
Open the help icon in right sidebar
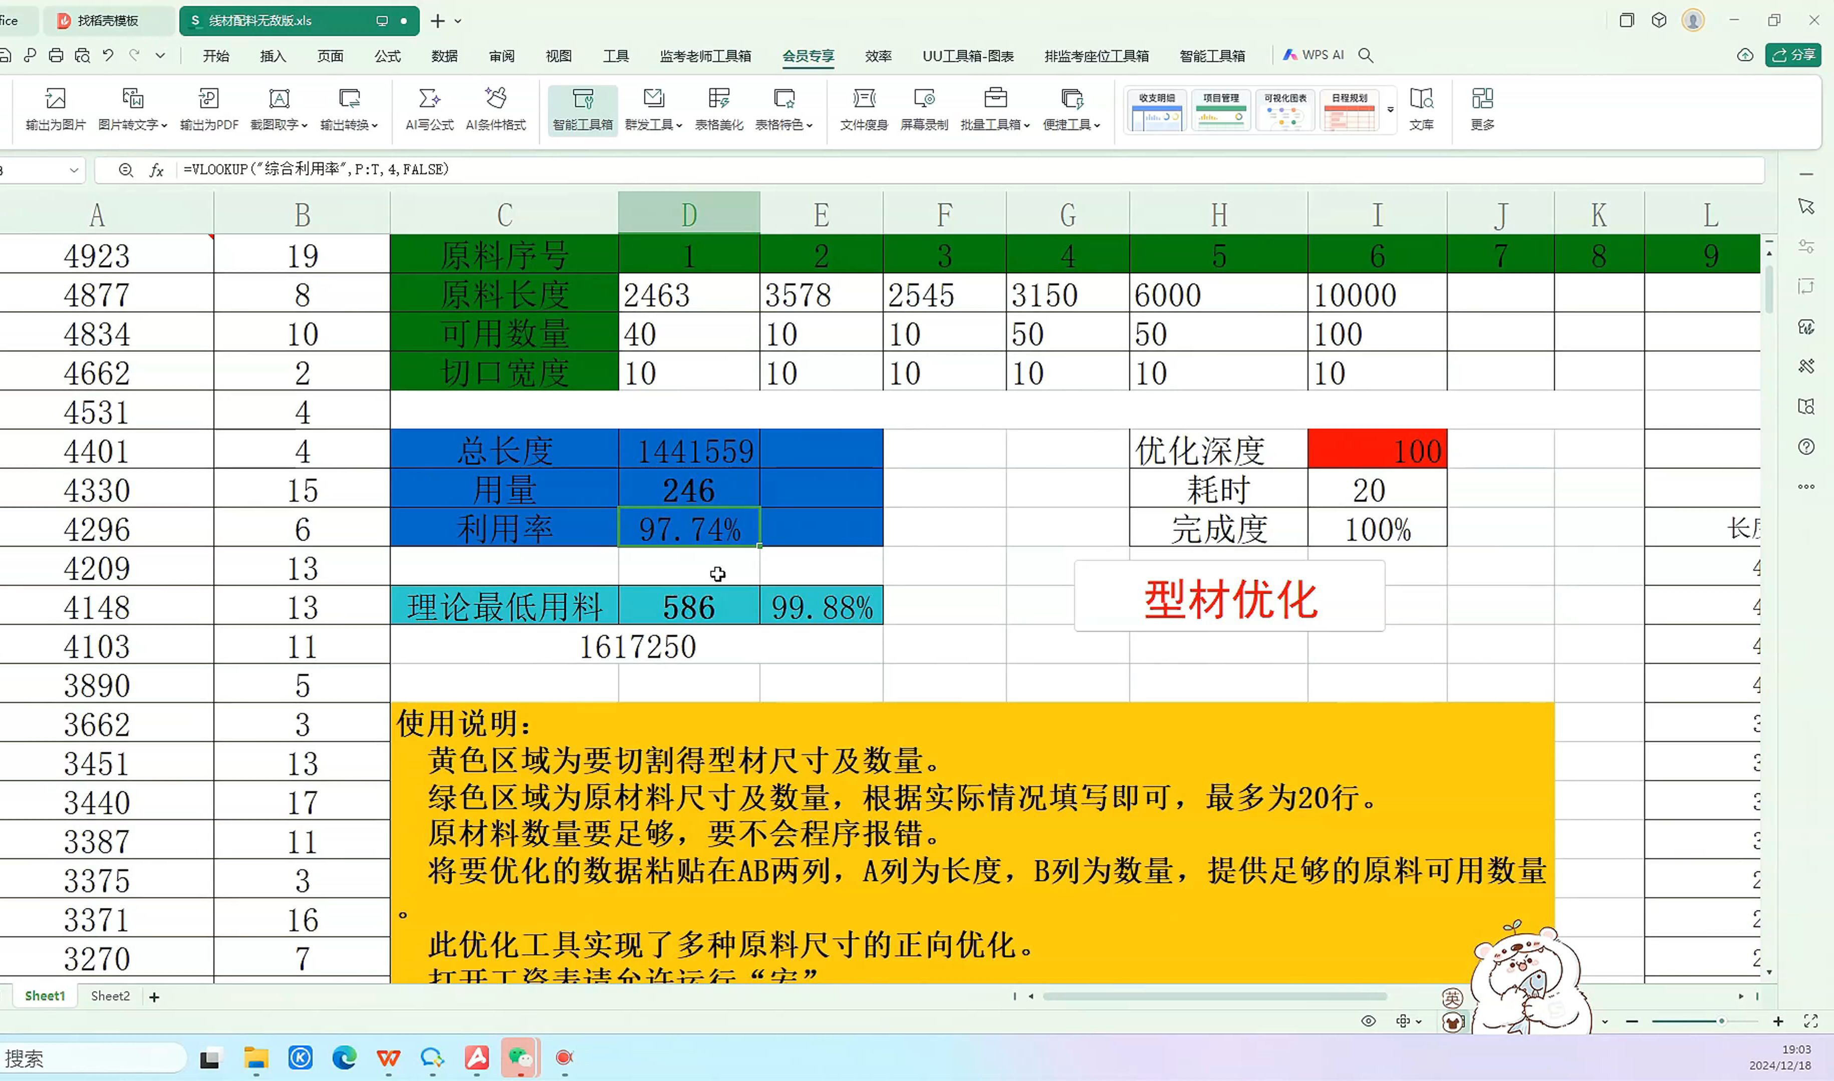click(1805, 447)
